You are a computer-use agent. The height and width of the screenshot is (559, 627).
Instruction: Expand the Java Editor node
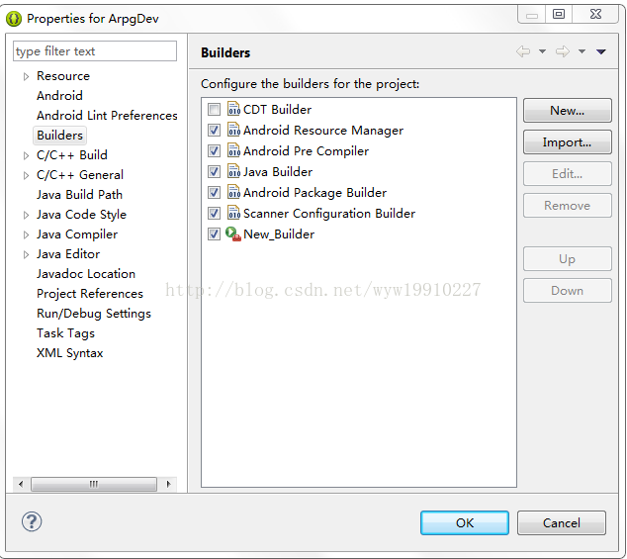pos(26,254)
